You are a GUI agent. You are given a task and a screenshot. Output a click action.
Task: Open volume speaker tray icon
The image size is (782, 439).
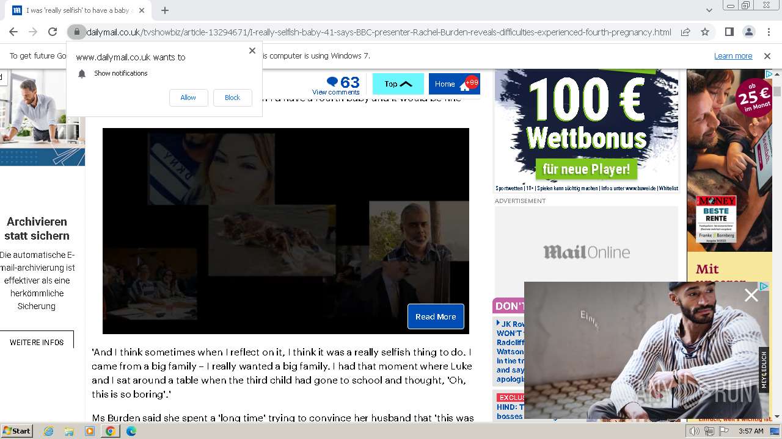point(695,431)
